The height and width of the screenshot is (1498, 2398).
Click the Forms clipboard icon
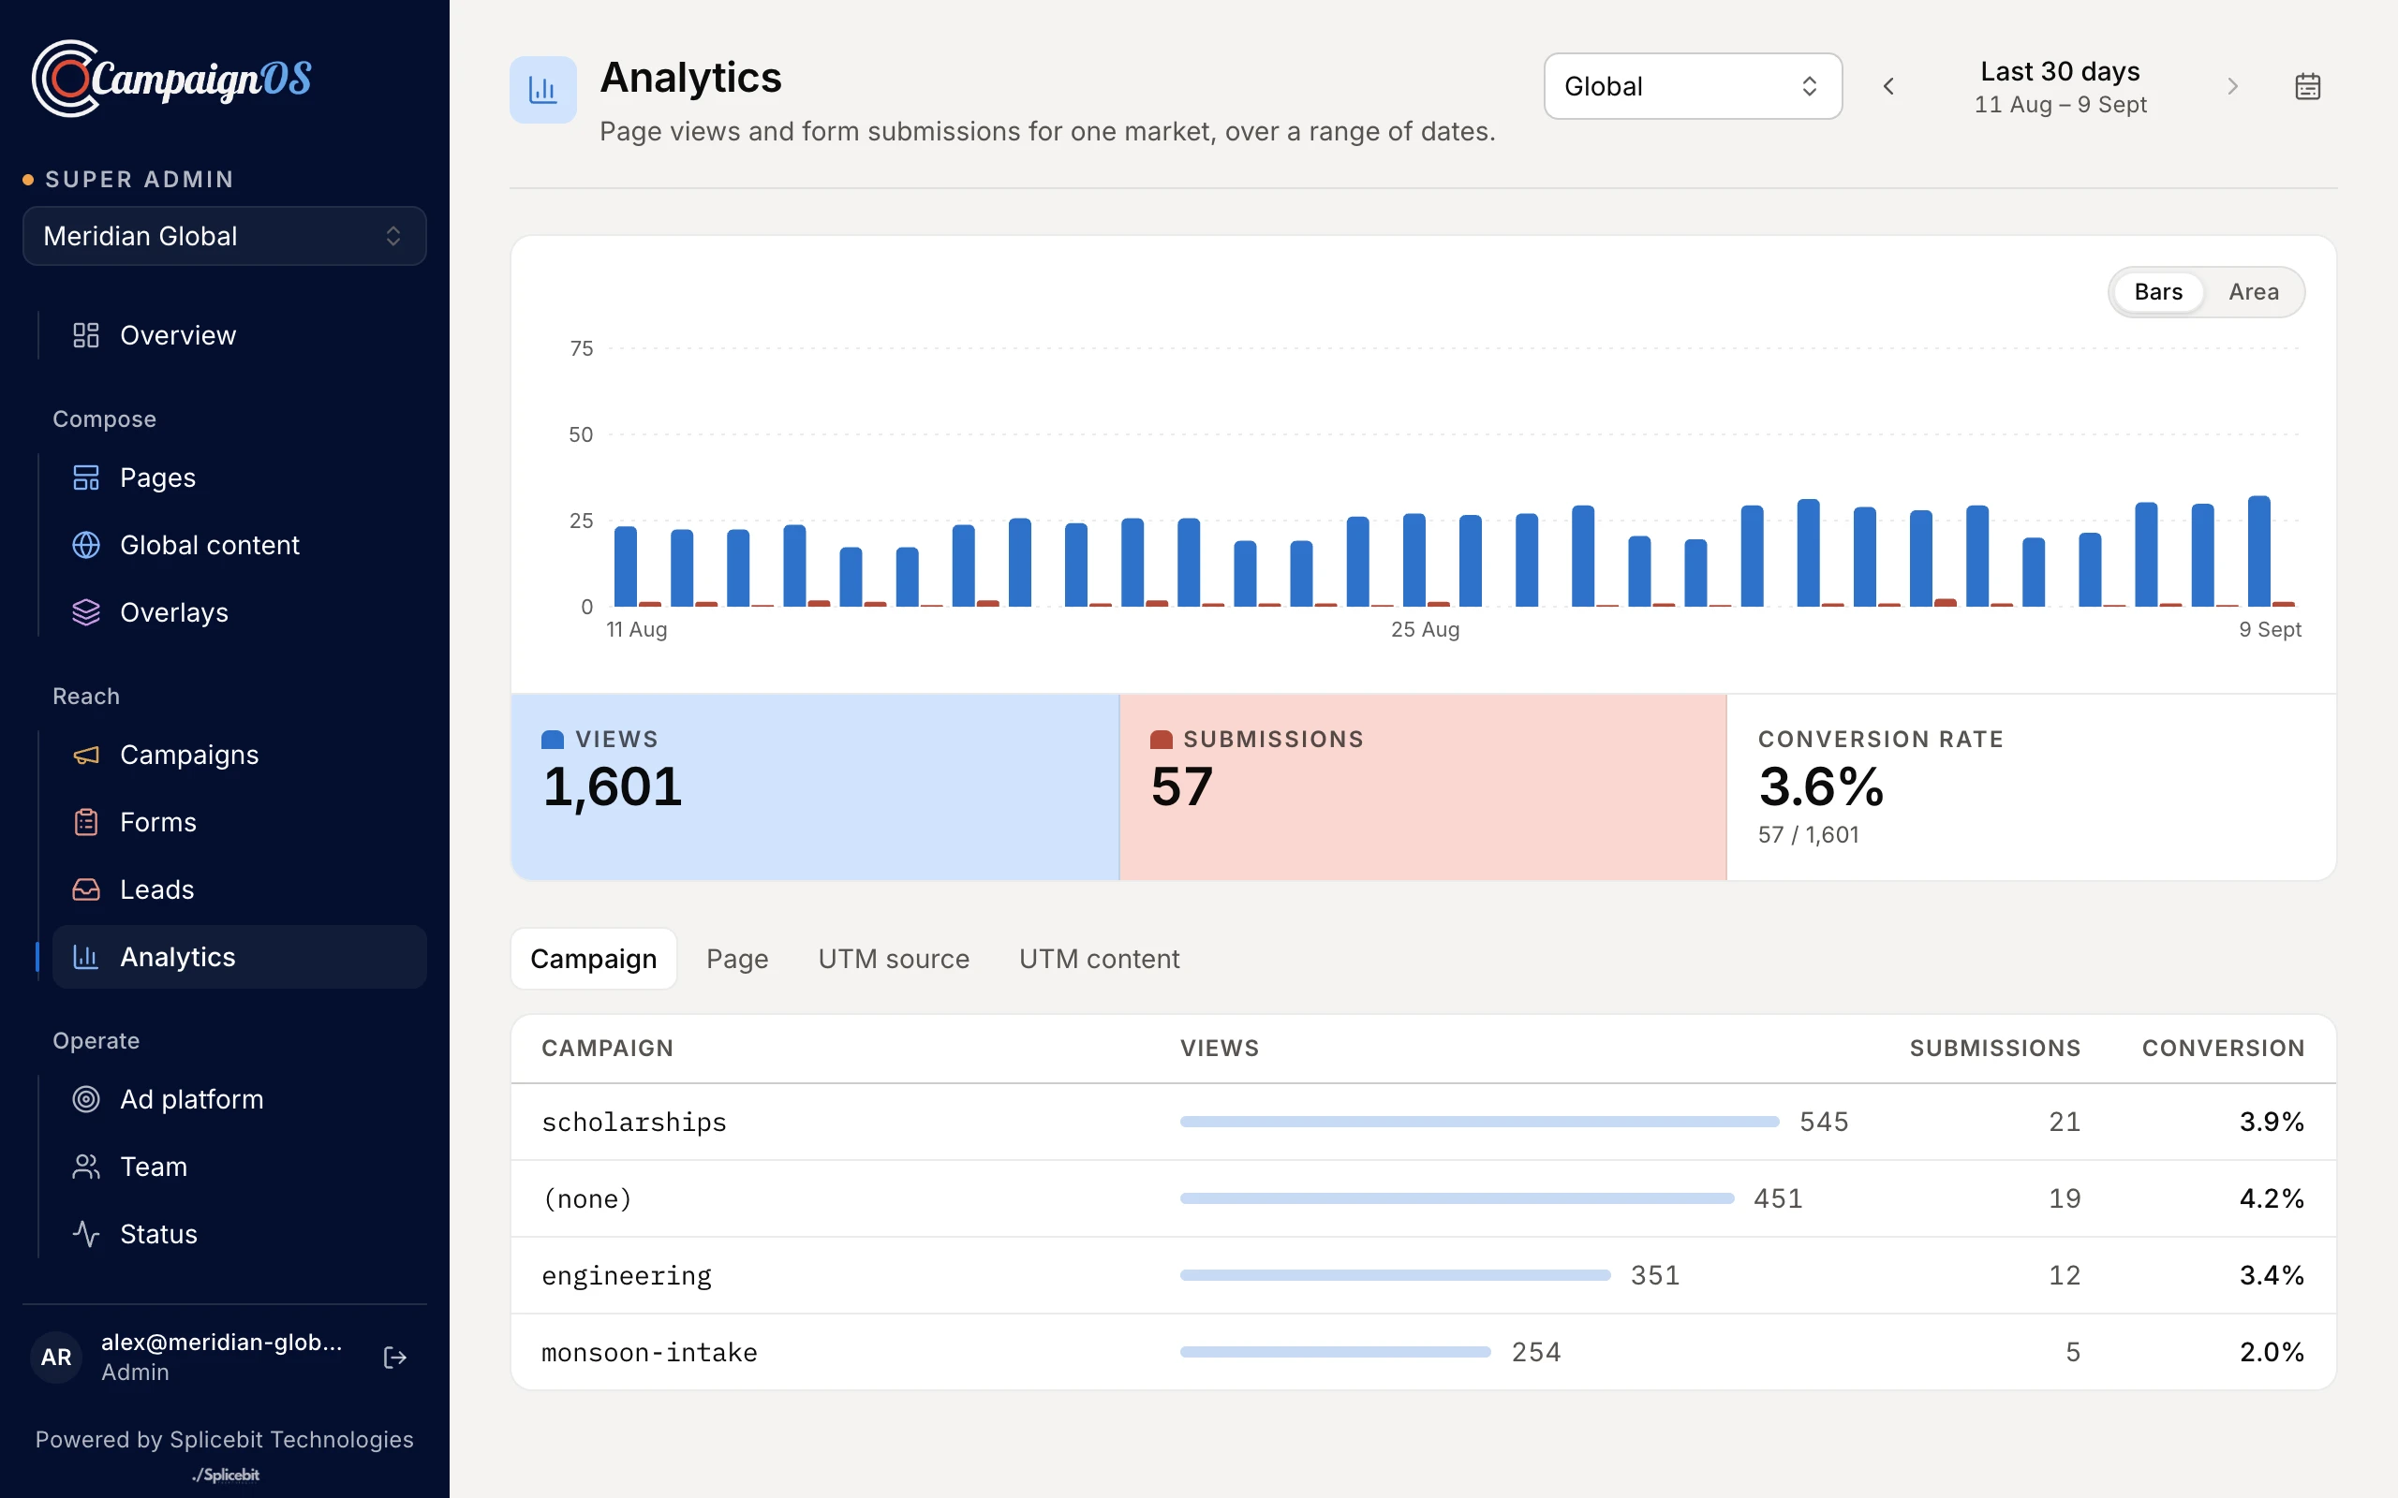86,822
